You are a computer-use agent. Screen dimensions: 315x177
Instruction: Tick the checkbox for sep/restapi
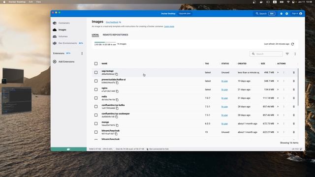click(x=96, y=72)
